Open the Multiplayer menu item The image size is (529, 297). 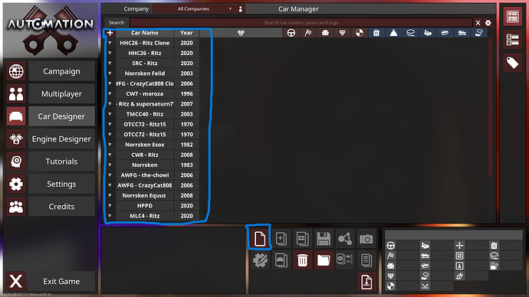[x=61, y=94]
